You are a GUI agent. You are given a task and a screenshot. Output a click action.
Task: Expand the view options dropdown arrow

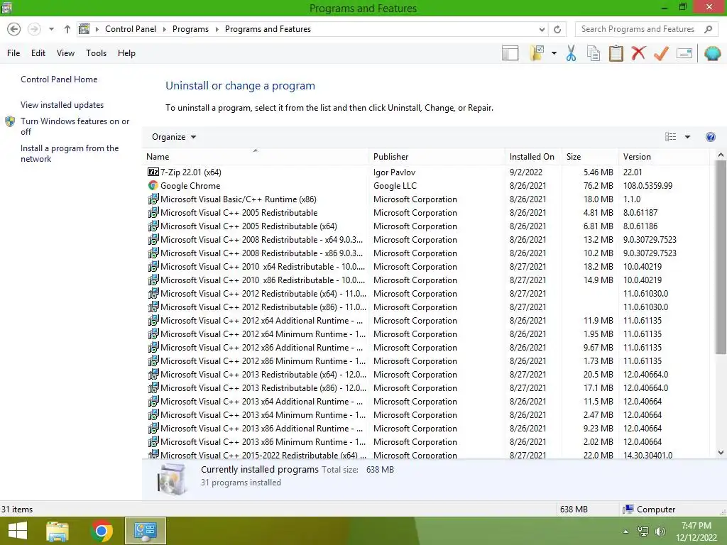click(687, 137)
